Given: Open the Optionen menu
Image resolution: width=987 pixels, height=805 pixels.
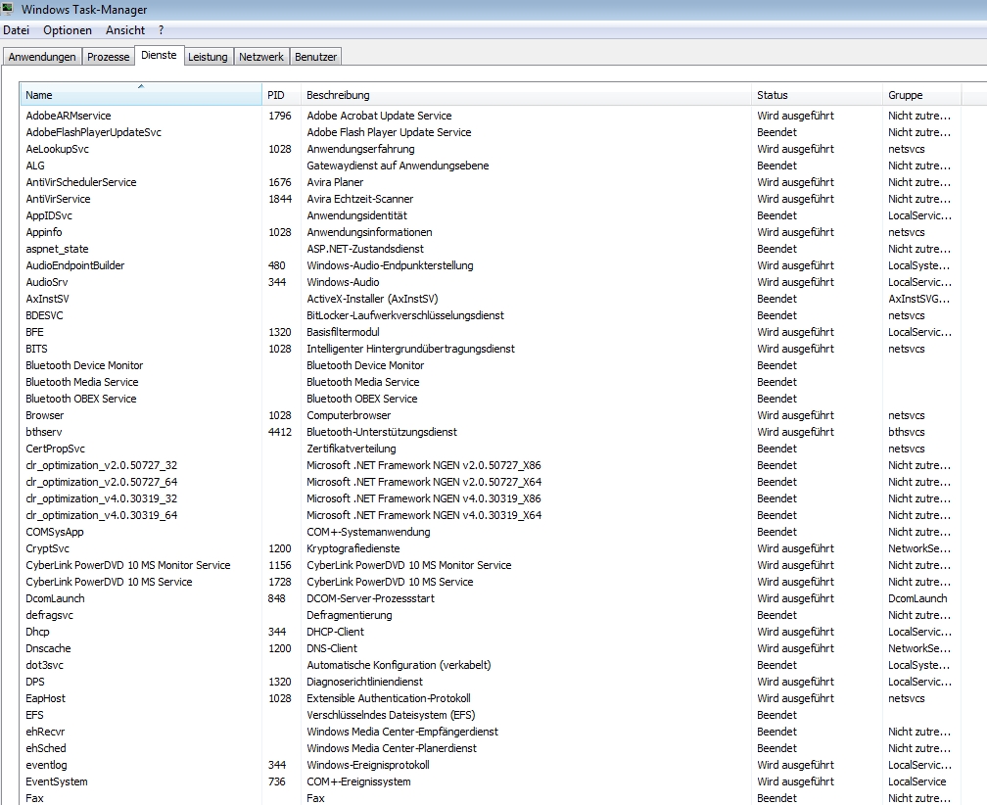Looking at the screenshot, I should click(x=68, y=30).
